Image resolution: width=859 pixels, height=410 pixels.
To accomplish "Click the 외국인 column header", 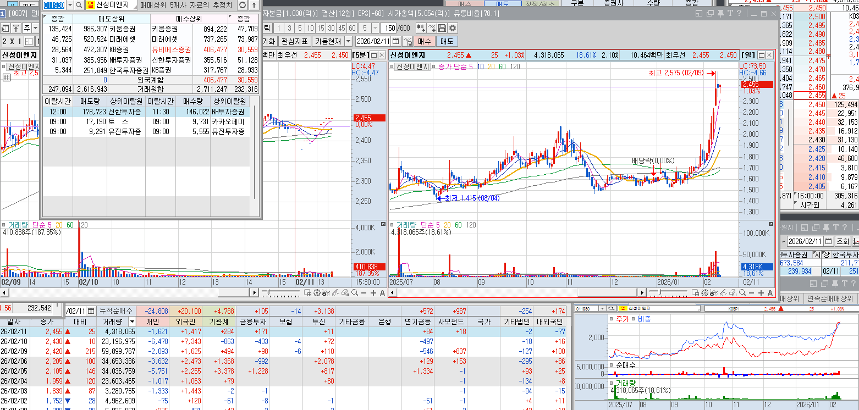I will [x=186, y=322].
